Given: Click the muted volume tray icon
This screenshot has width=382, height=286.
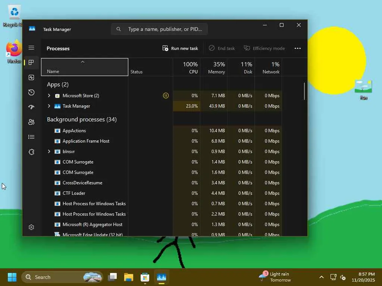Looking at the screenshot, I should coord(343,277).
